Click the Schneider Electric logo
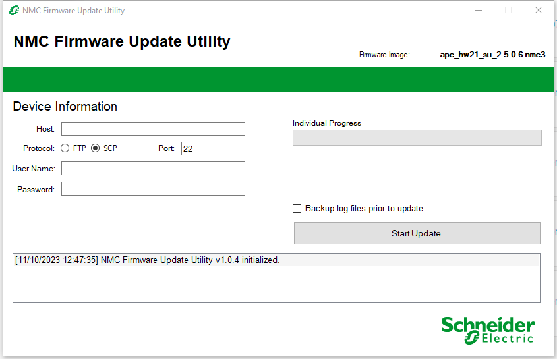The height and width of the screenshot is (359, 557). pos(488,330)
